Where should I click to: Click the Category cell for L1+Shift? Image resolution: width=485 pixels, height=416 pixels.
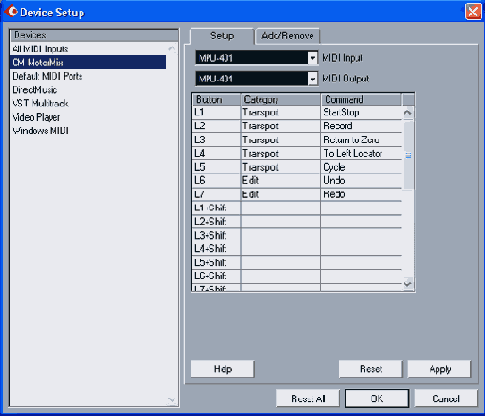[281, 208]
